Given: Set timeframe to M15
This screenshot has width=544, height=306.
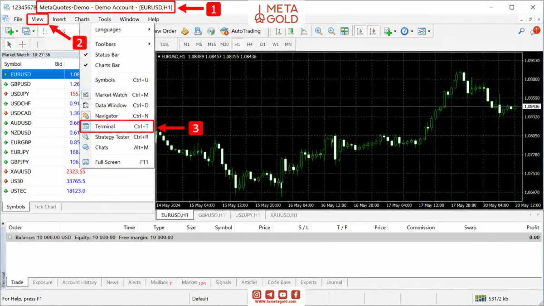Looking at the screenshot, I should pyautogui.click(x=212, y=44).
